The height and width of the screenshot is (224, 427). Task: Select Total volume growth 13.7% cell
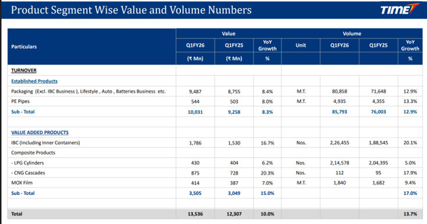tap(410, 214)
